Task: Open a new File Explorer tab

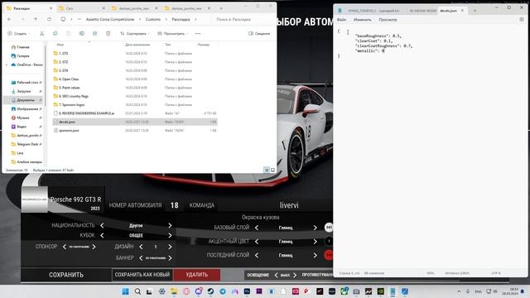Action: coord(221,8)
